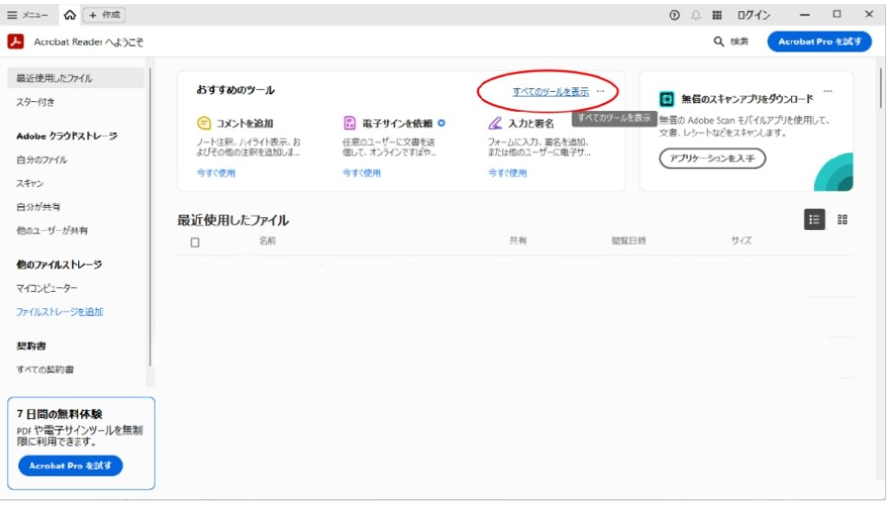
Task: Click the 電子サインを依頼 icon
Action: click(x=350, y=123)
